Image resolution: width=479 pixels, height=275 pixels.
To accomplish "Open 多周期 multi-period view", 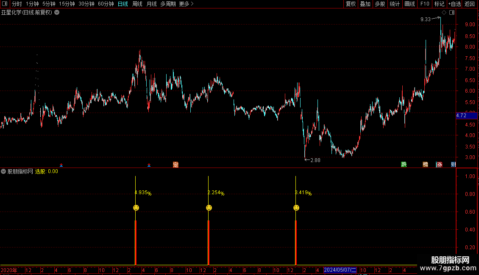I will [168, 4].
